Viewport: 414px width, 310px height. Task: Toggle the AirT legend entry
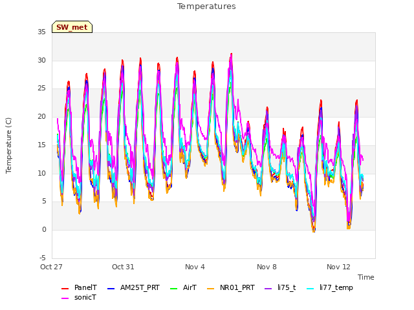(183, 287)
